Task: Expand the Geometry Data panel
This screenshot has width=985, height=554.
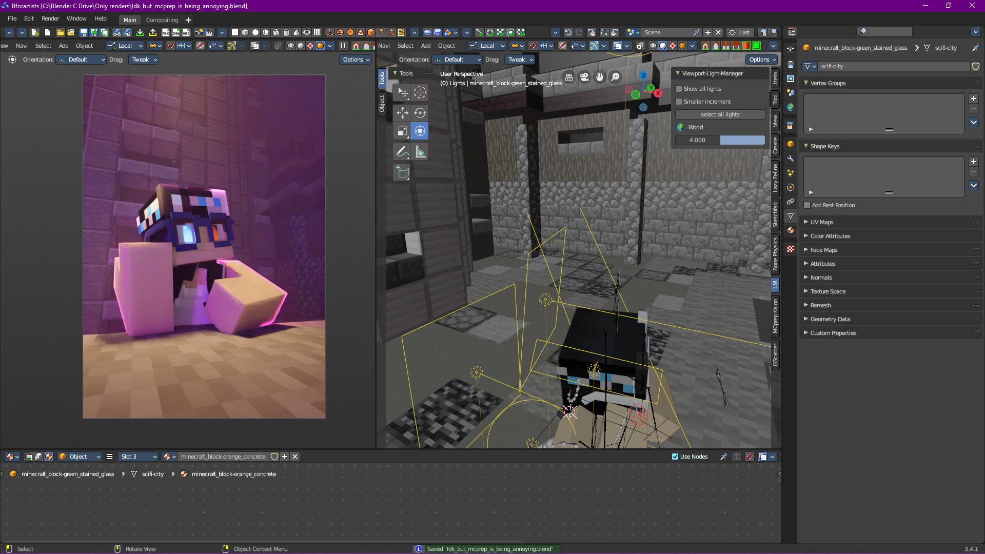Action: point(830,319)
